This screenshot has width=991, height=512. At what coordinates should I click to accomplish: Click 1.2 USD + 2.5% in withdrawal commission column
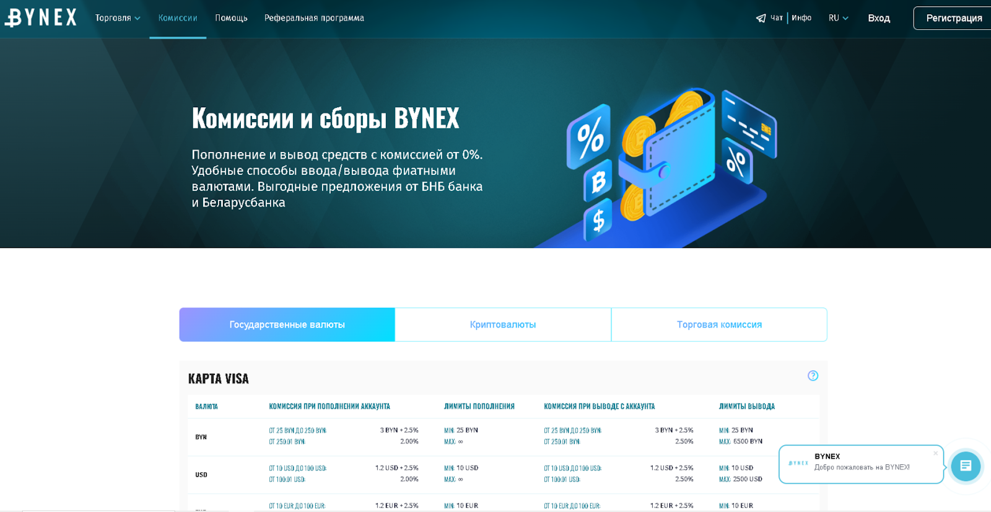[672, 468]
